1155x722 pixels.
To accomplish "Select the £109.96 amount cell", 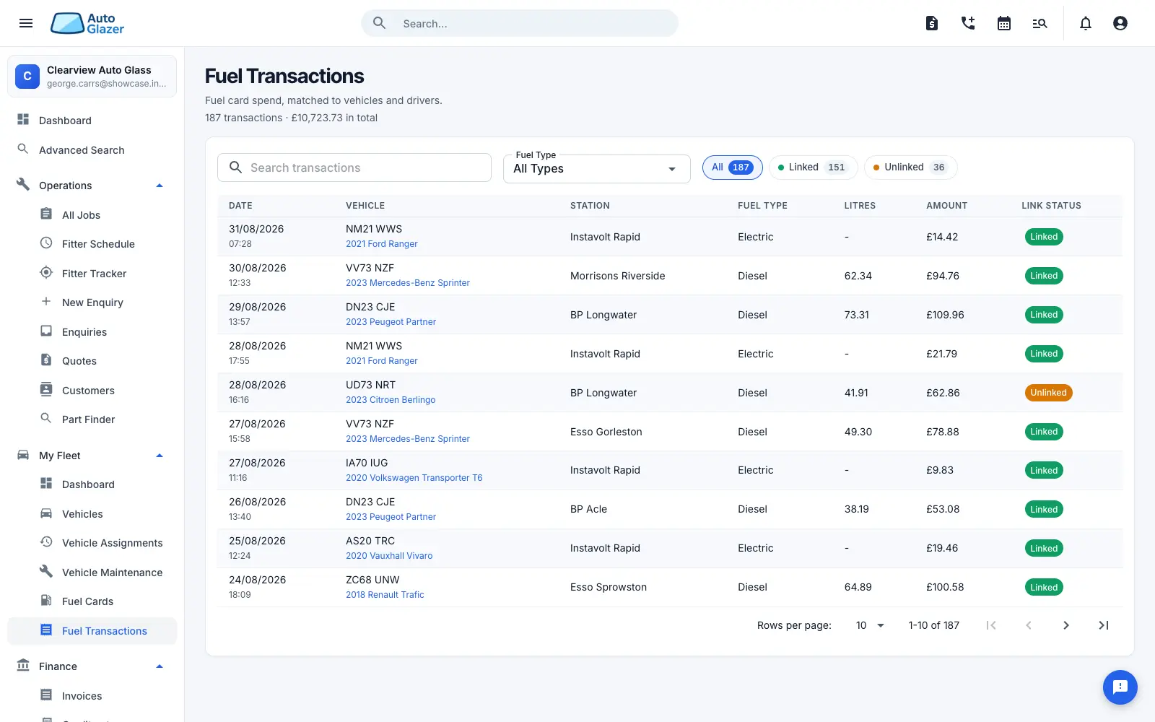I will click(945, 315).
